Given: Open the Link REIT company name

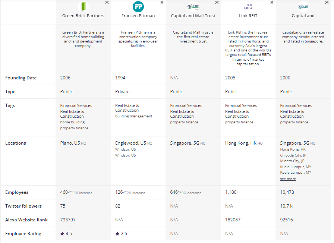Looking at the screenshot, I should click(248, 16).
